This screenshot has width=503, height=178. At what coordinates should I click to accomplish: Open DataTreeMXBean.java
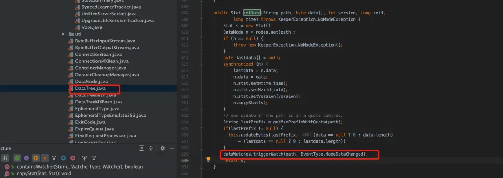tap(99, 102)
